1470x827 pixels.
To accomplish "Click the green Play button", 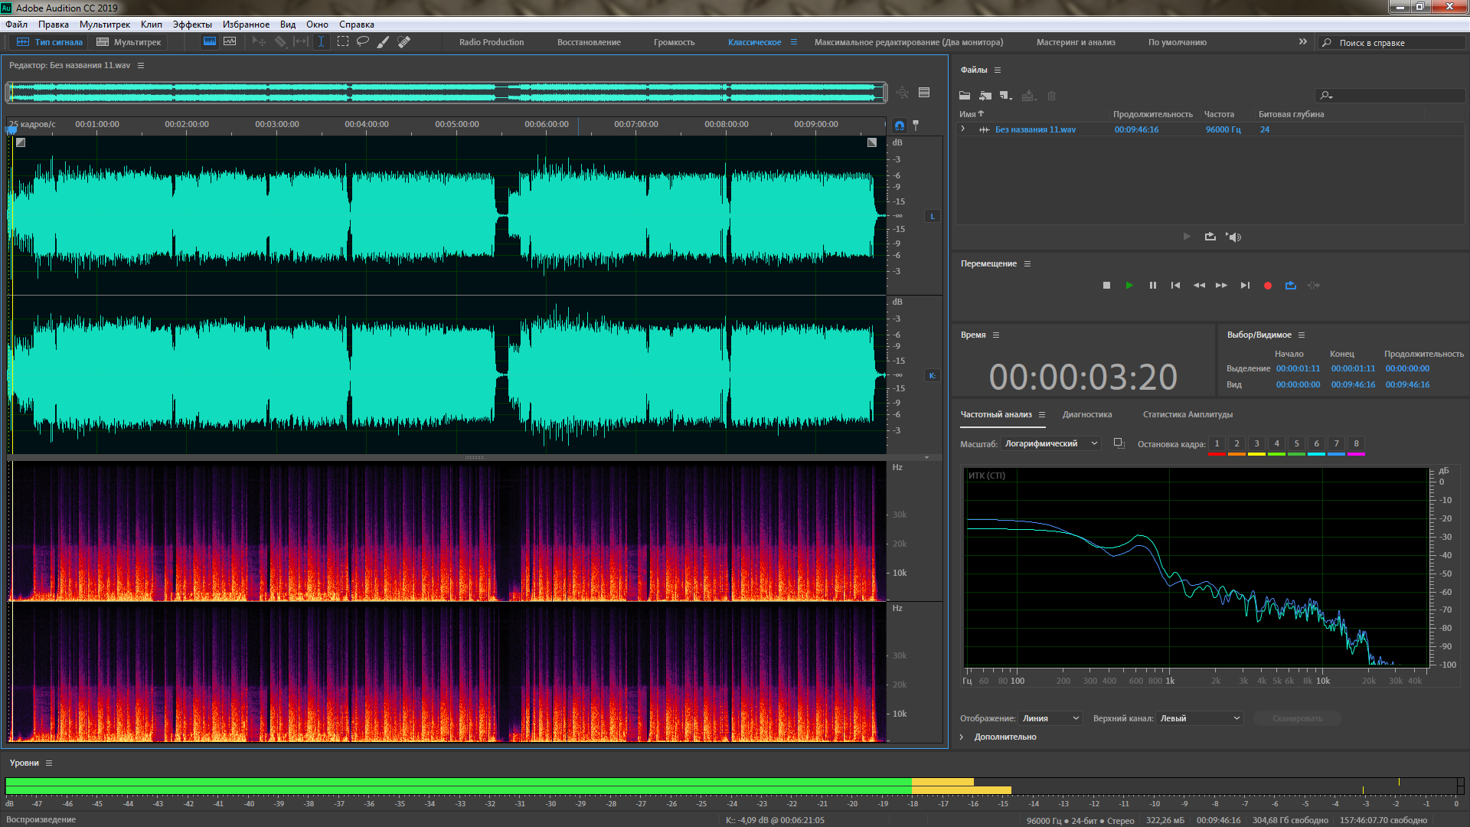I will (x=1129, y=285).
